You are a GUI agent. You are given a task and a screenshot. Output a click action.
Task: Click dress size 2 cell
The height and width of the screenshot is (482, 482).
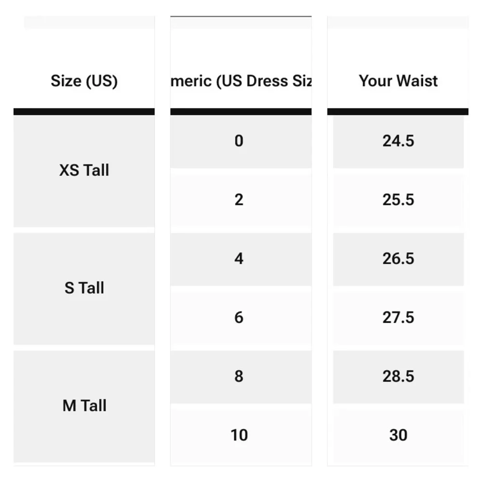[239, 200]
